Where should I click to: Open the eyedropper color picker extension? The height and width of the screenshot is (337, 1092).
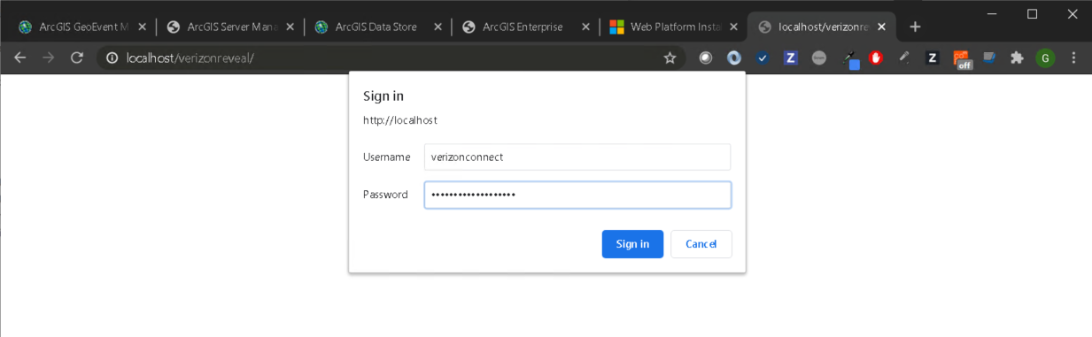pyautogui.click(x=850, y=58)
